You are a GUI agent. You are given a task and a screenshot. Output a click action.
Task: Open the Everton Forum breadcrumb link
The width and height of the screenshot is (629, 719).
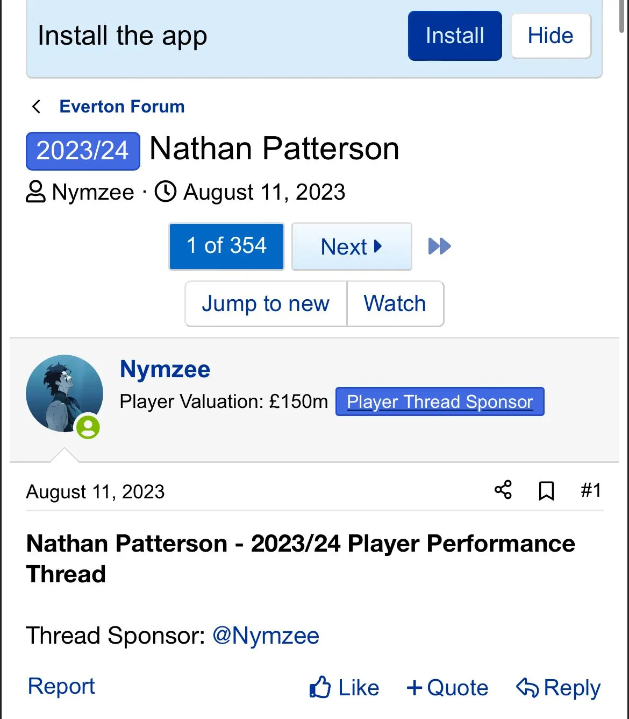tap(122, 107)
